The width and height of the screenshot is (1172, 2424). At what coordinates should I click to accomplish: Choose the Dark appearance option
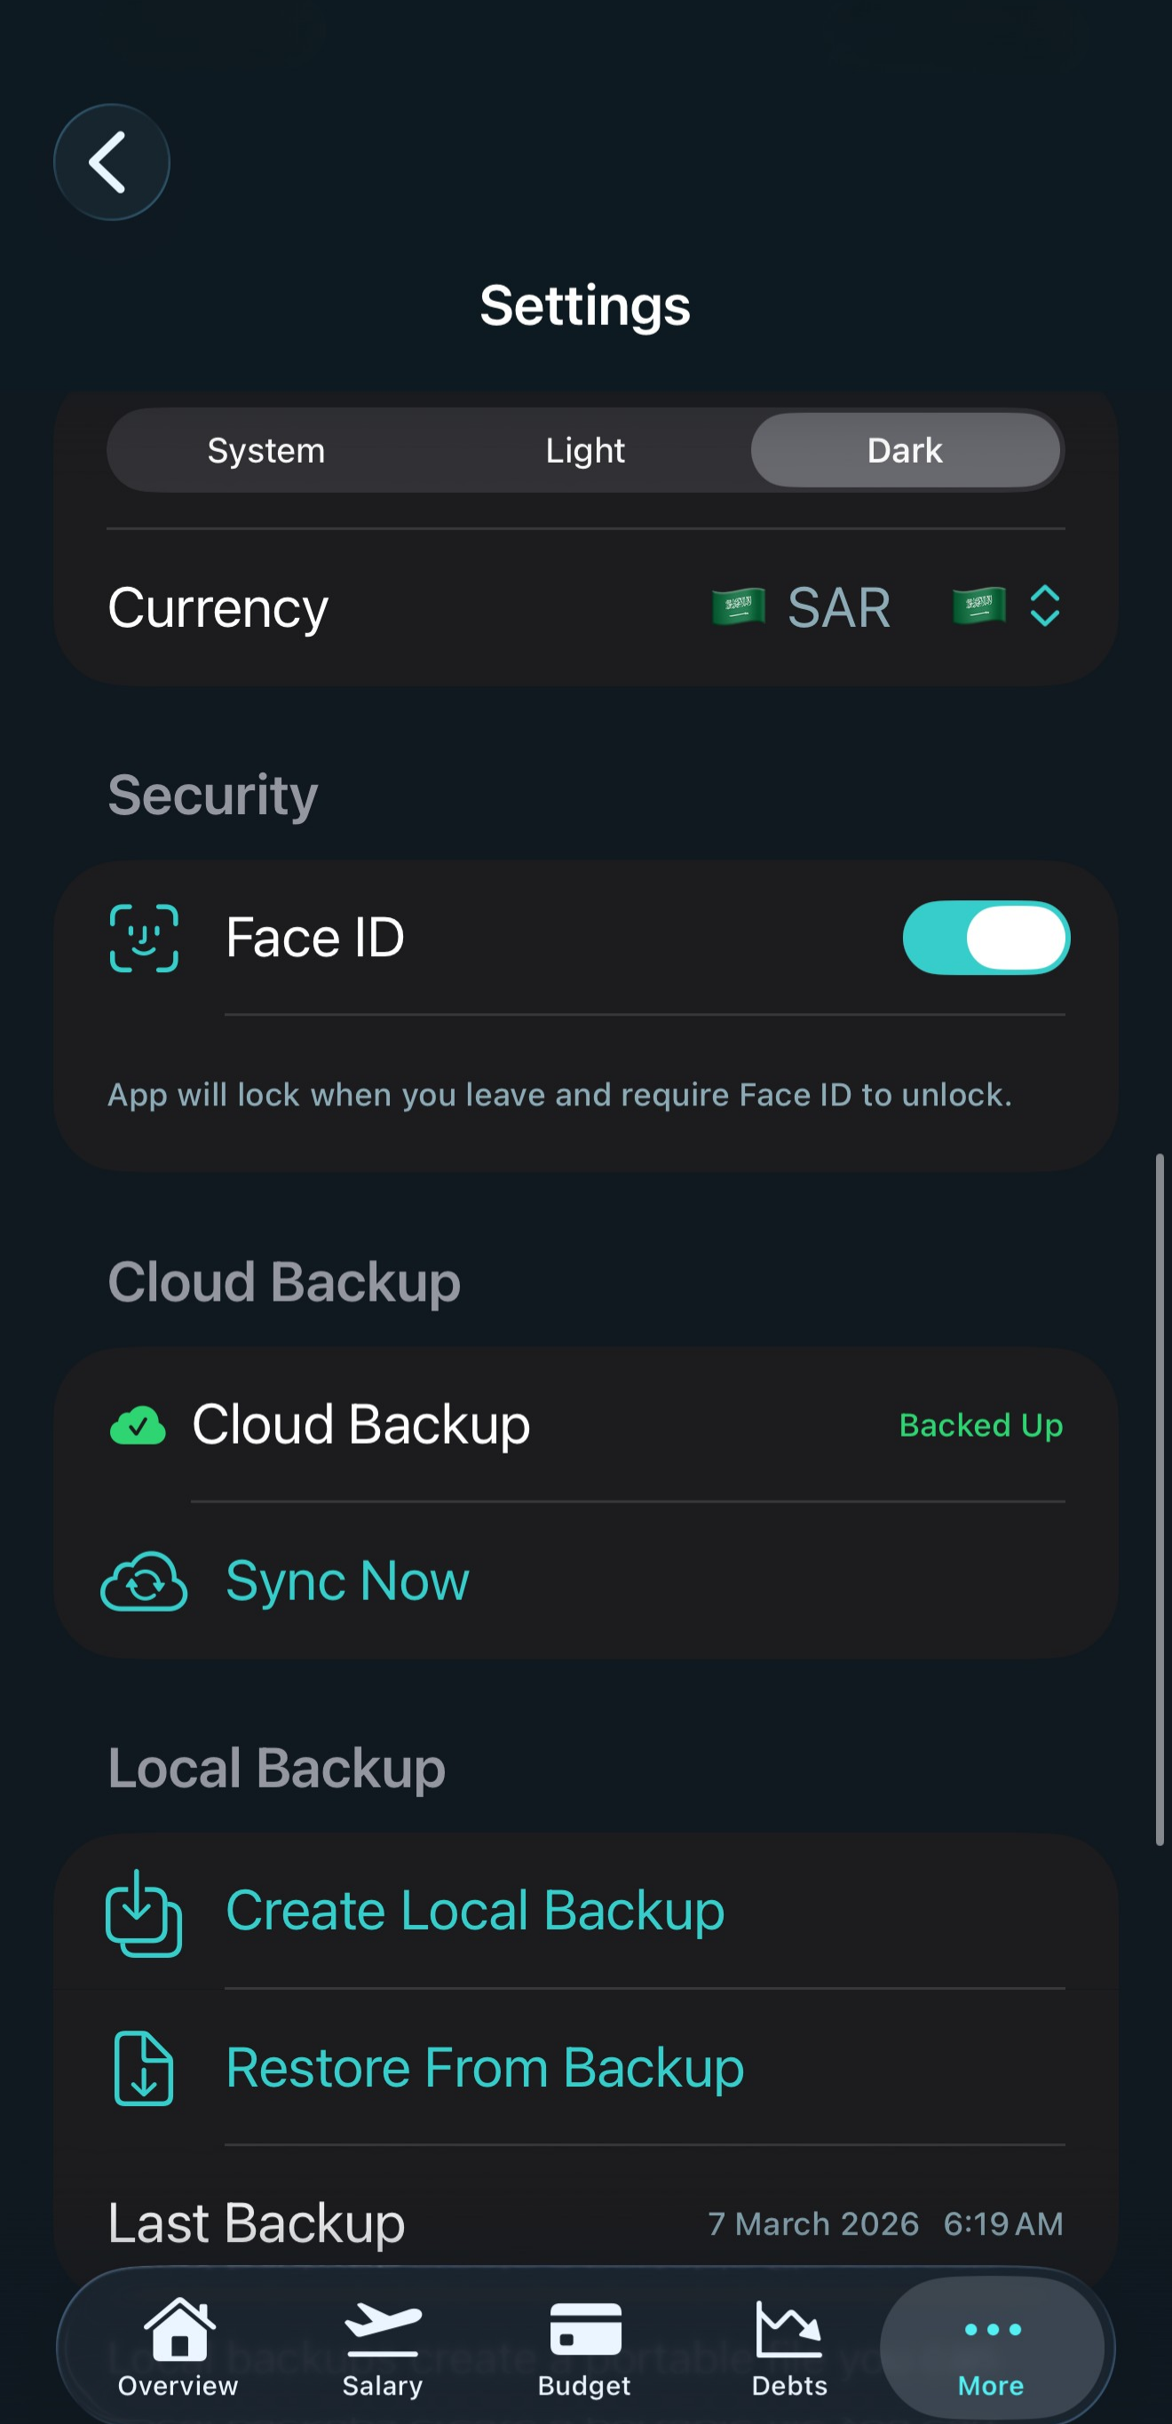point(905,451)
